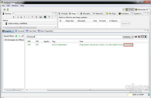Open the File menu
This screenshot has width=151, height=98.
tap(3, 6)
